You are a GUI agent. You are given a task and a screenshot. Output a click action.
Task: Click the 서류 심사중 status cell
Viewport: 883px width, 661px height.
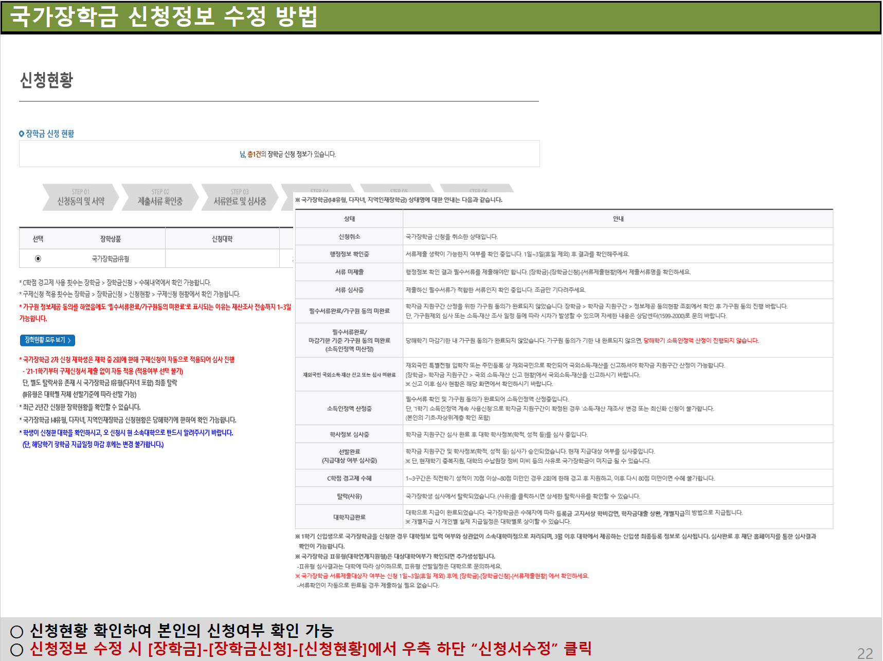tap(349, 290)
